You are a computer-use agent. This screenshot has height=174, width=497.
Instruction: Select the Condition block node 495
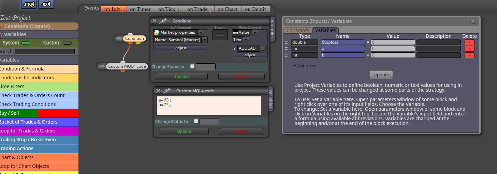(134, 38)
